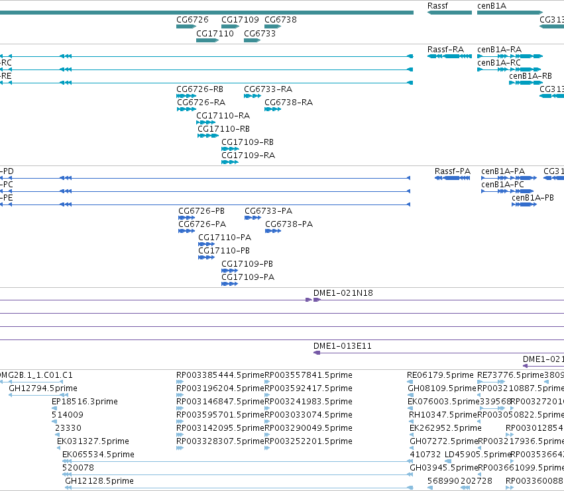564x491 pixels.
Task: Click the CG17110-PB protein feature
Action: [x=207, y=257]
